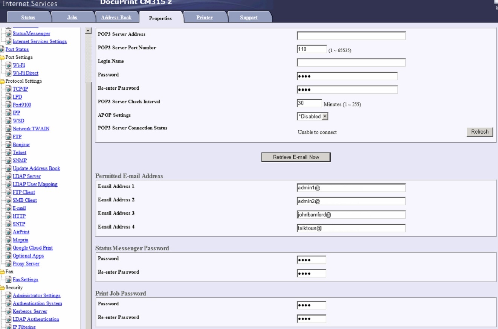Click the E-mail Address 1 field
This screenshot has width=498, height=329.
351,188
